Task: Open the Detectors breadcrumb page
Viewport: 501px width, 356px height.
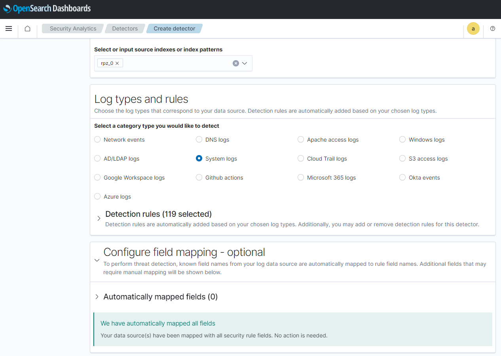Action: (x=125, y=28)
